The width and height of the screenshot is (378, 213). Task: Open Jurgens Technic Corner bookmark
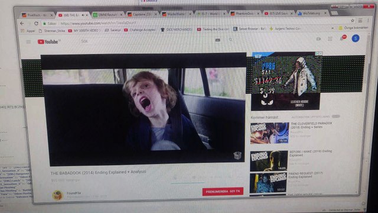coord(285,28)
